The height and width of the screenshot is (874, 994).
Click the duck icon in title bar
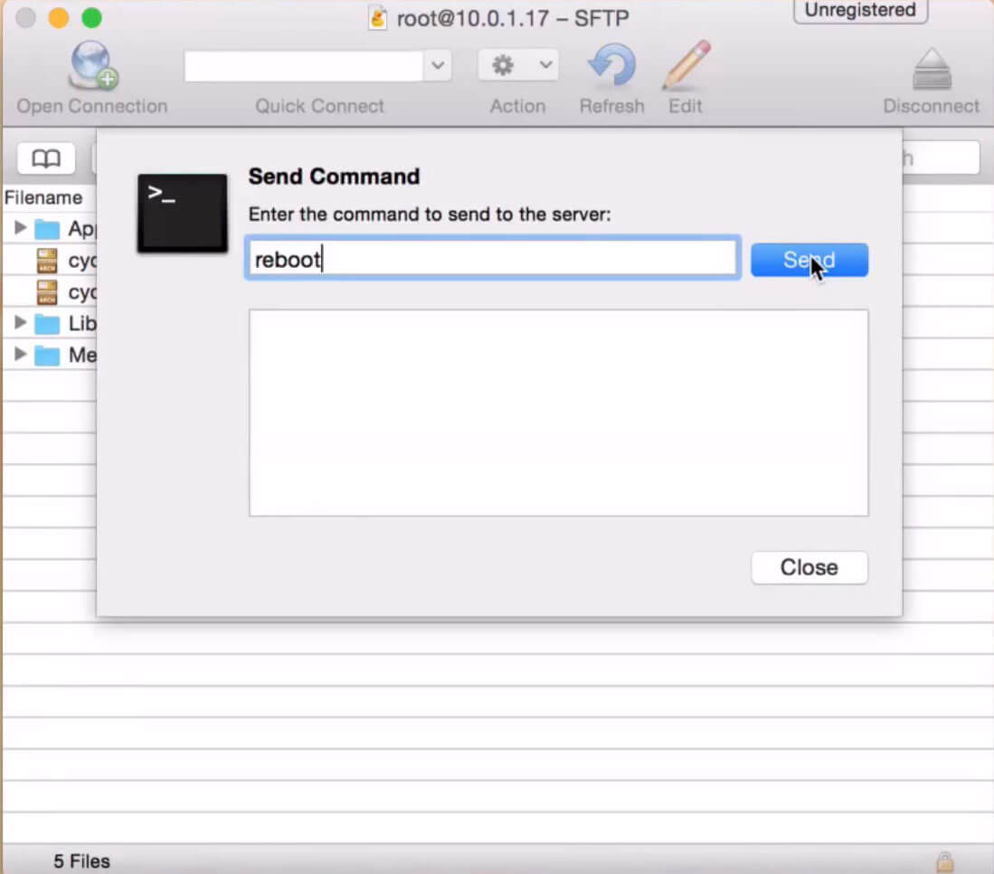coord(378,18)
